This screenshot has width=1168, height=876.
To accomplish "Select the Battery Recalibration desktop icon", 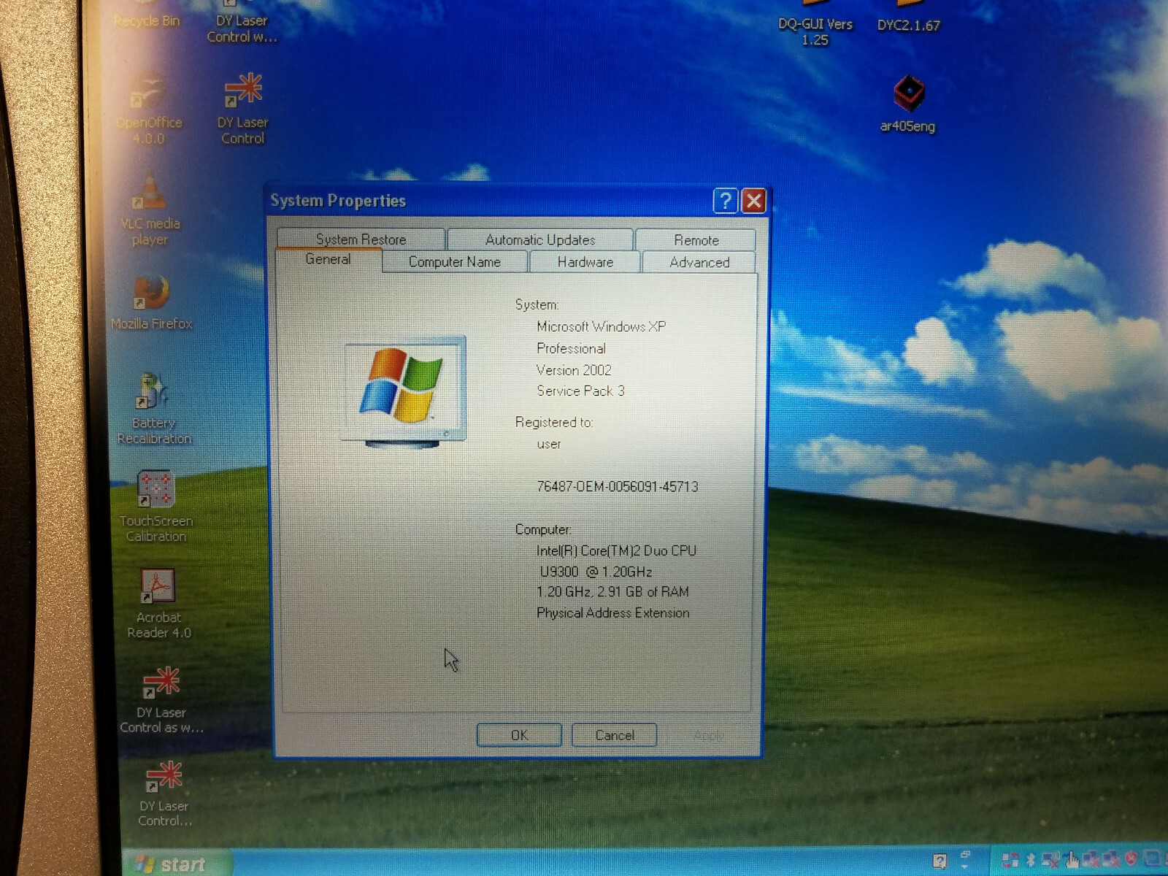I will (154, 409).
